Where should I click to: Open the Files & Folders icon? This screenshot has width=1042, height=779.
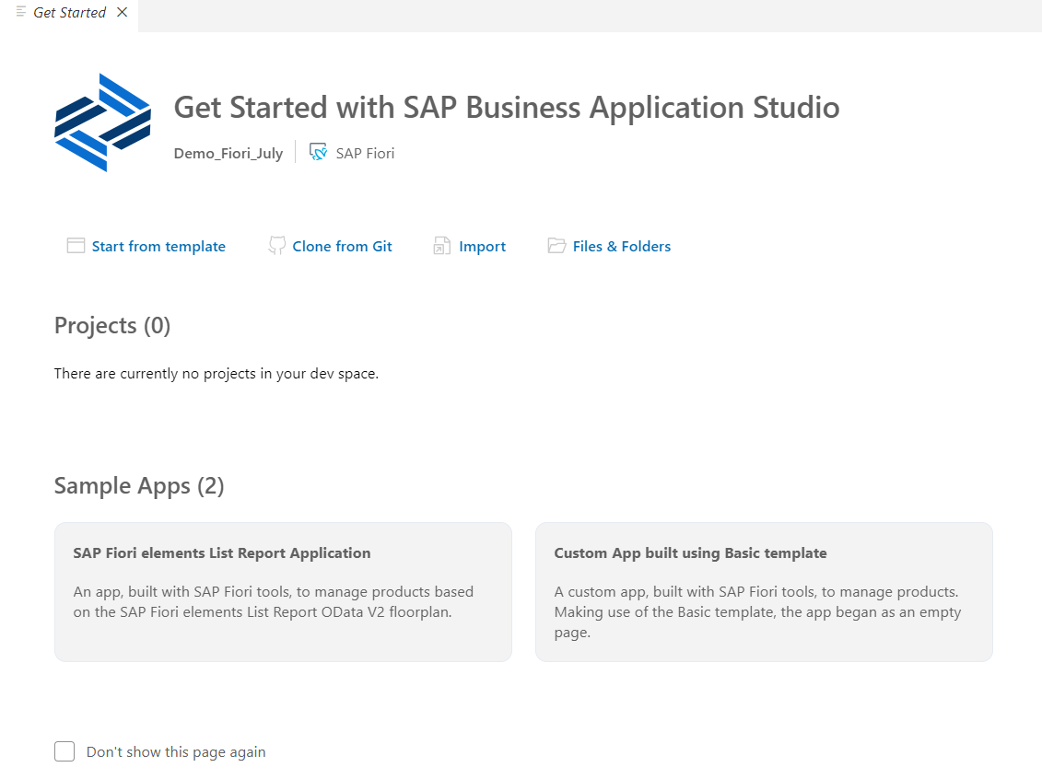click(556, 246)
